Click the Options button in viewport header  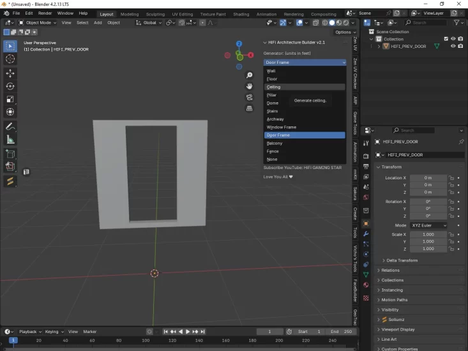[345, 32]
